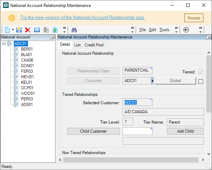212x170 pixels.
Task: Click the paperclip attachment icon
Action: coord(46,30)
